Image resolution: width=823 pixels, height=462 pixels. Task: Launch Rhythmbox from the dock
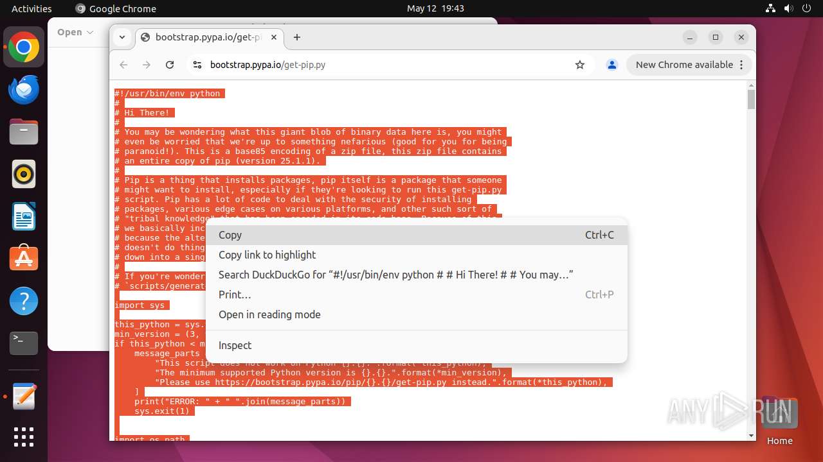pyautogui.click(x=24, y=175)
